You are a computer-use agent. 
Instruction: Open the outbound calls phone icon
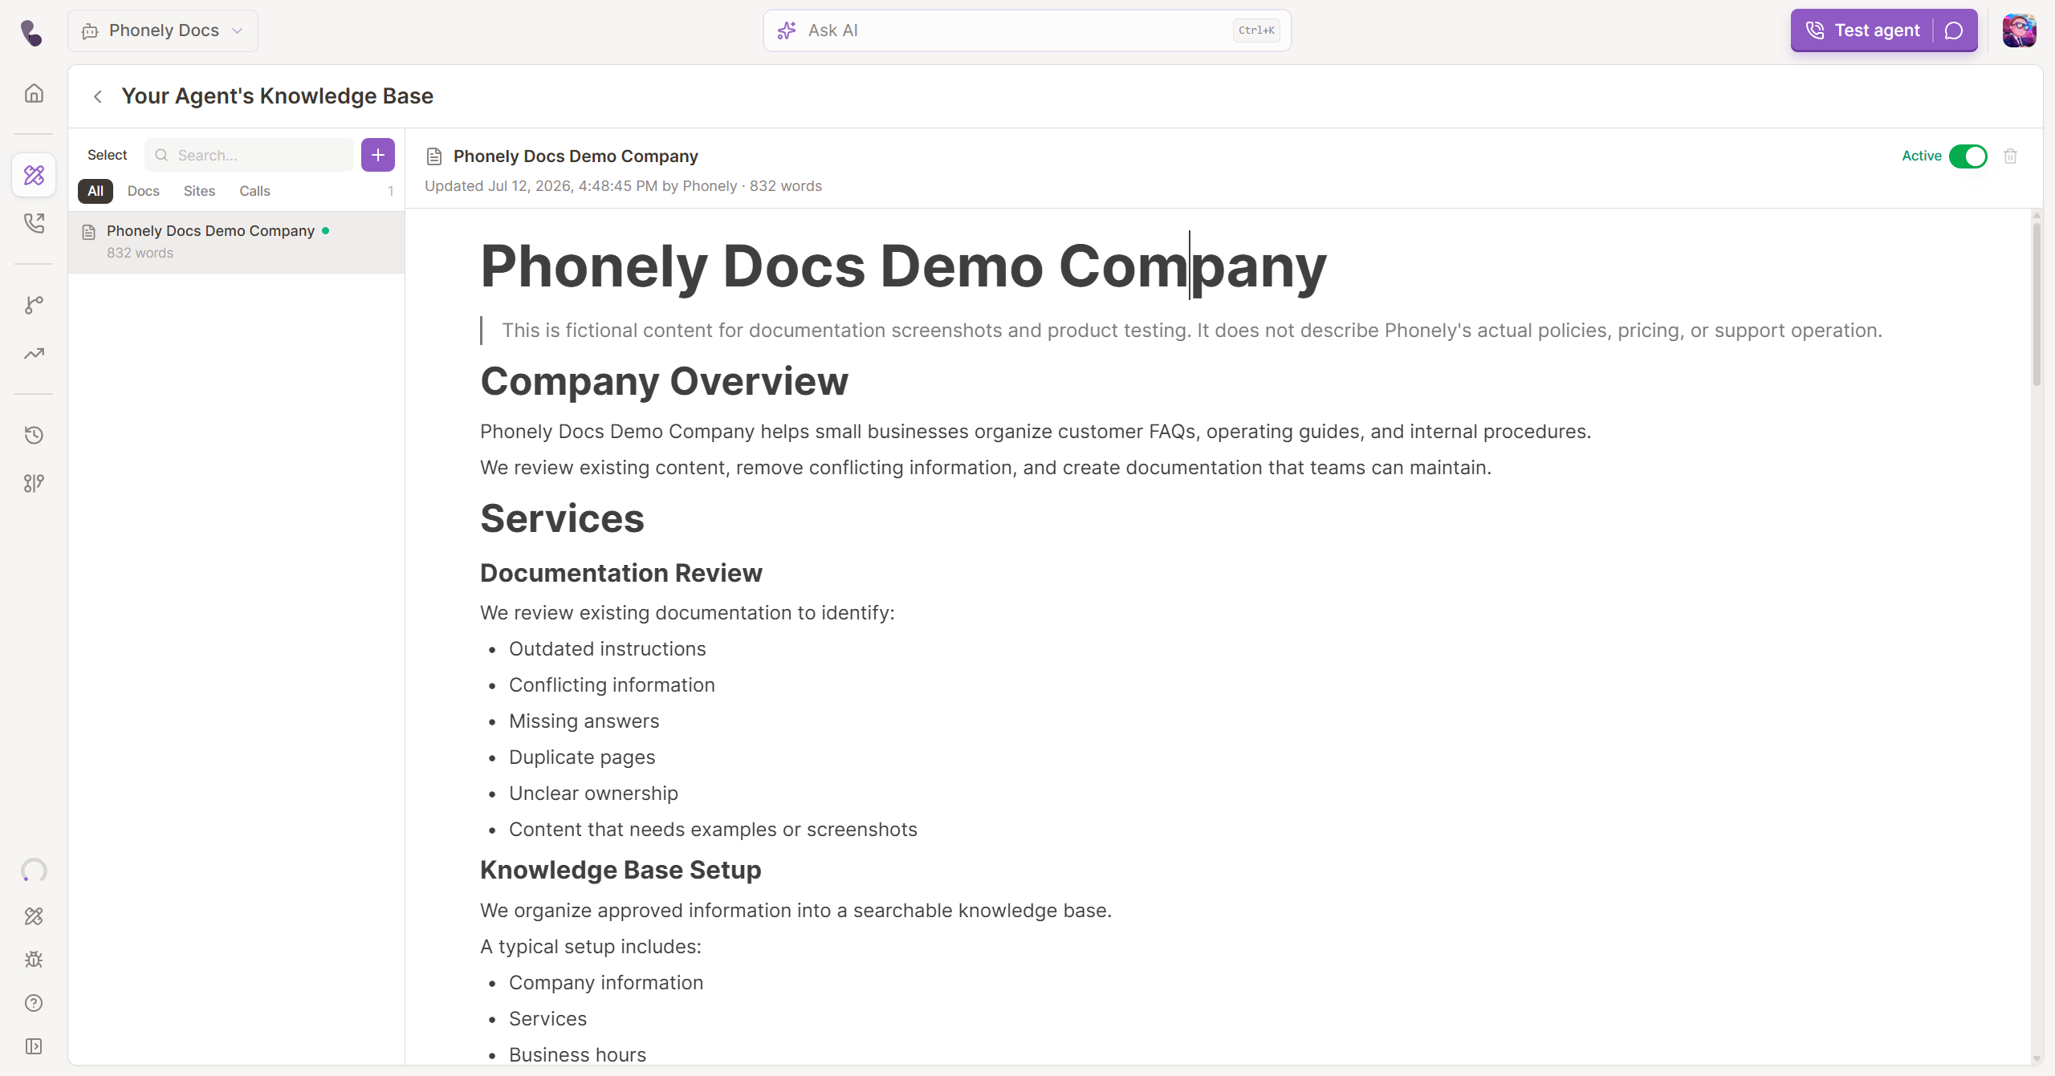34,222
